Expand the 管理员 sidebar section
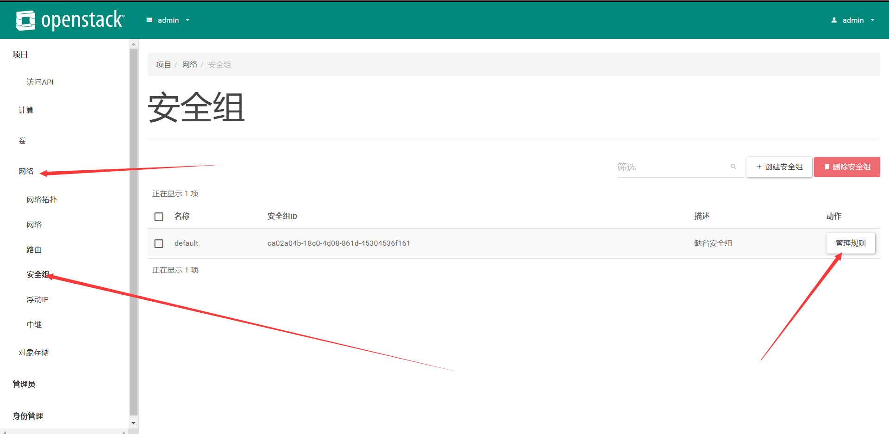Viewport: 889px width, 434px height. [x=24, y=384]
